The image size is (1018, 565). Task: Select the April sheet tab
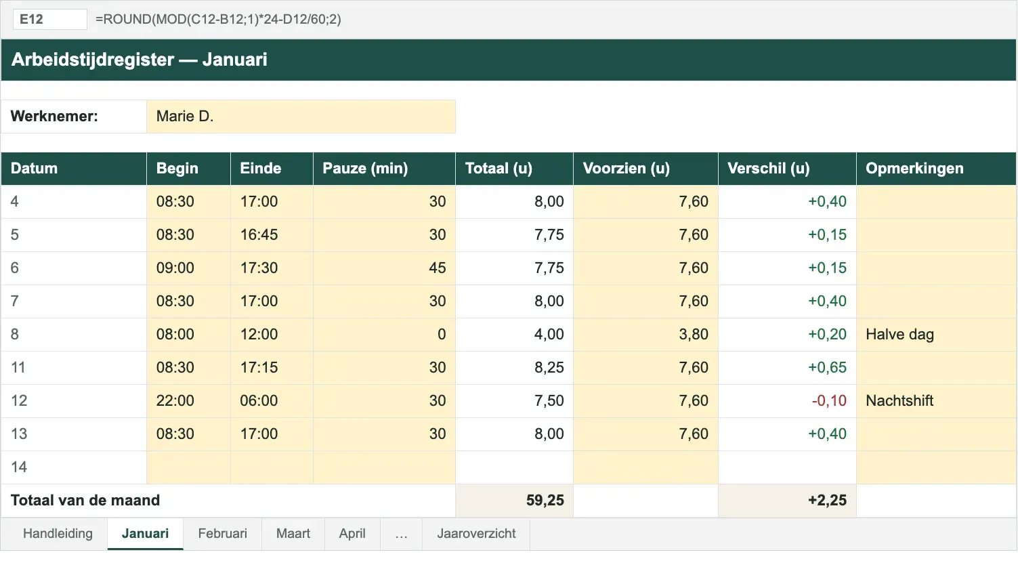[x=352, y=534]
